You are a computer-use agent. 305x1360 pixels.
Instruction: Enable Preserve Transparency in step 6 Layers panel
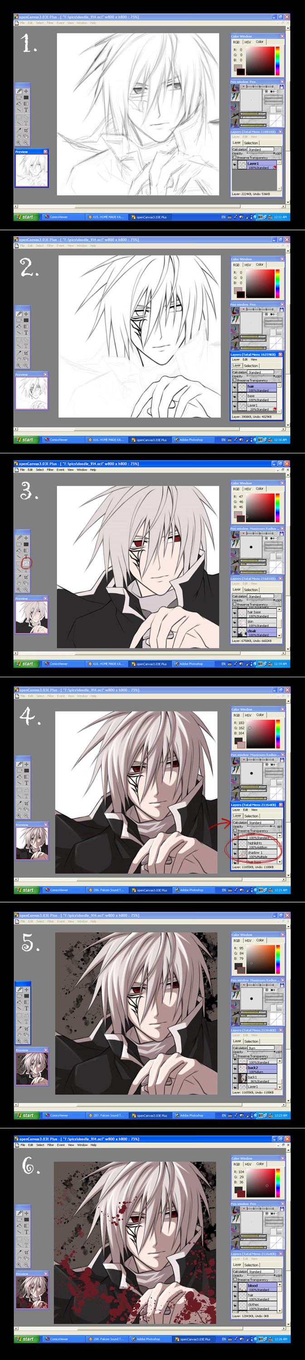(235, 1280)
